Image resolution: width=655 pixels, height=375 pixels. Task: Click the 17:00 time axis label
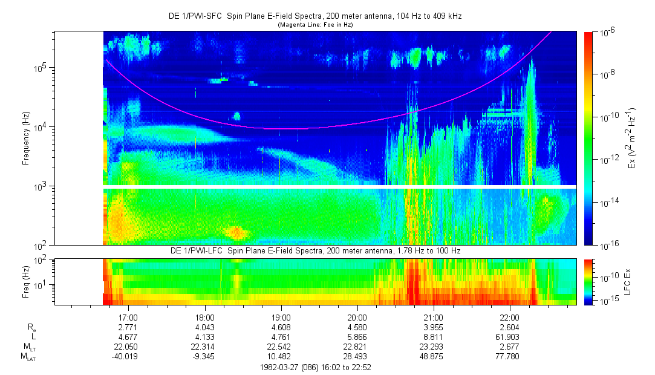[129, 318]
